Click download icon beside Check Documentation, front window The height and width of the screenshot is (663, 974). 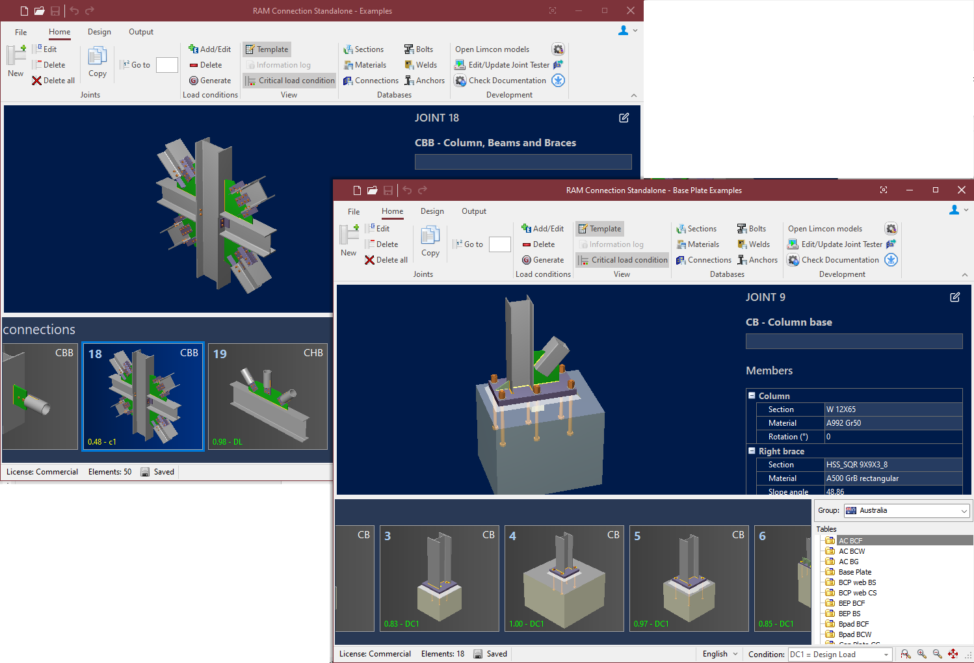point(891,260)
